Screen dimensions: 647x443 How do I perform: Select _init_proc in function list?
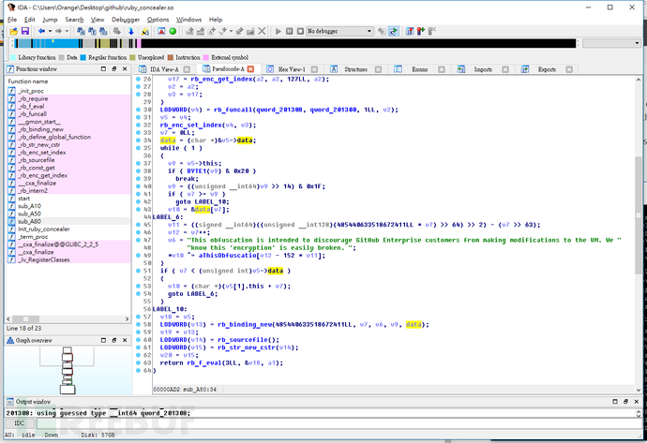31,91
